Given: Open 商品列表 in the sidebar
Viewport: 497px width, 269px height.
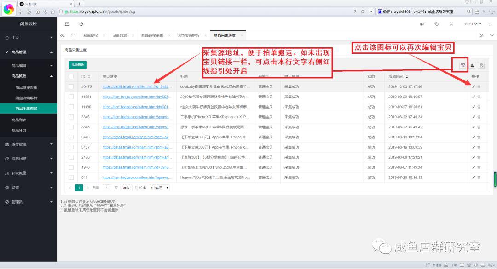Looking at the screenshot, I should (x=19, y=120).
